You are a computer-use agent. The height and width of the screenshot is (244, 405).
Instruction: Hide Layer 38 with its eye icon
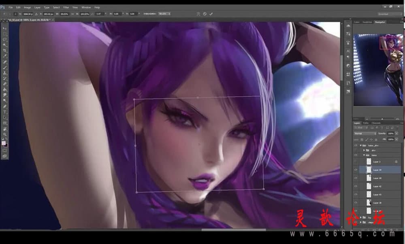(x=356, y=203)
